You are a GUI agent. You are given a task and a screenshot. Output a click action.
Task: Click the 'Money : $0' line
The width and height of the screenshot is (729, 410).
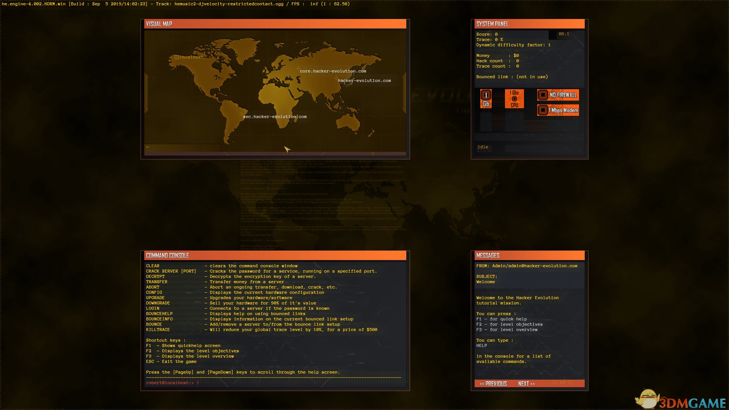[x=497, y=56]
